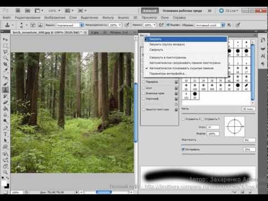Select the Move tool at toolbox top
The width and height of the screenshot is (268, 201).
(6, 39)
